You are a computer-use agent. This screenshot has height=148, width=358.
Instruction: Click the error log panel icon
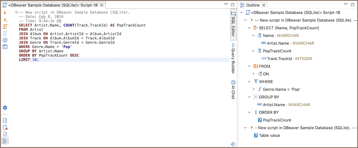5,127
